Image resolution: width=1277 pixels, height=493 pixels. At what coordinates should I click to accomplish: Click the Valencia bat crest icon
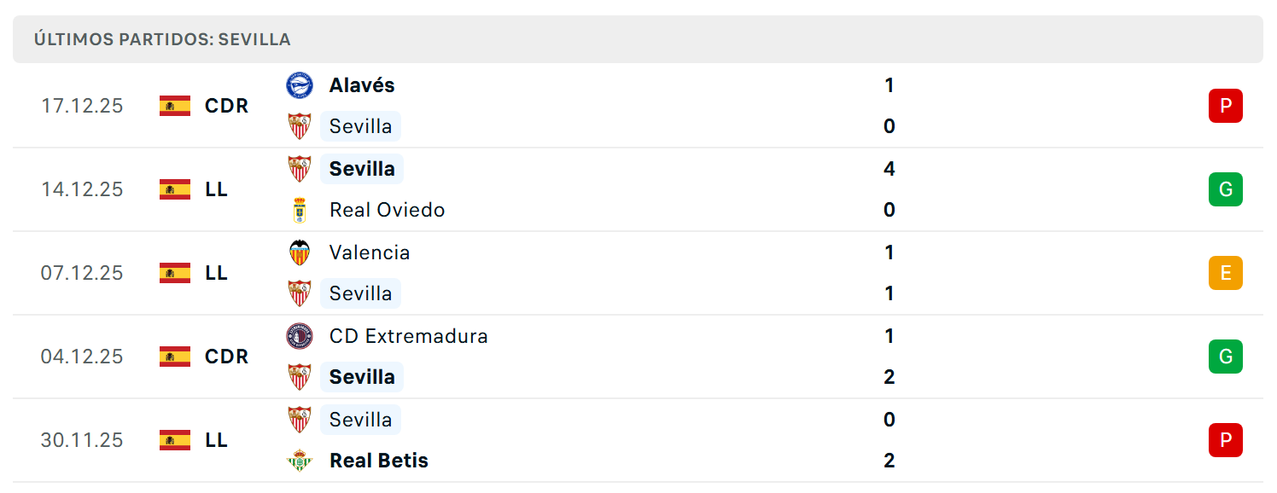299,252
